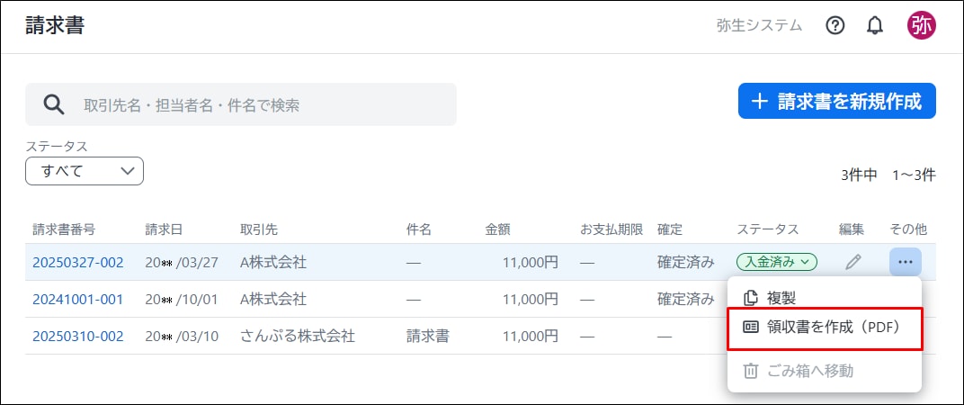Open invoice link 20250327-002

click(77, 263)
